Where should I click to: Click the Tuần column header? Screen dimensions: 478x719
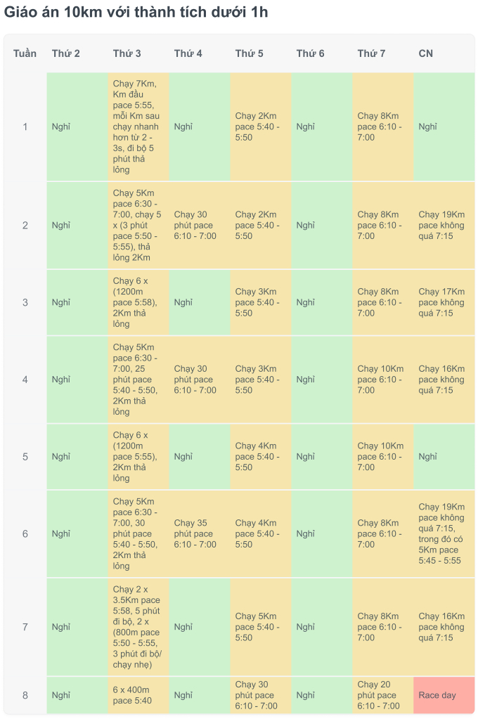coord(25,53)
